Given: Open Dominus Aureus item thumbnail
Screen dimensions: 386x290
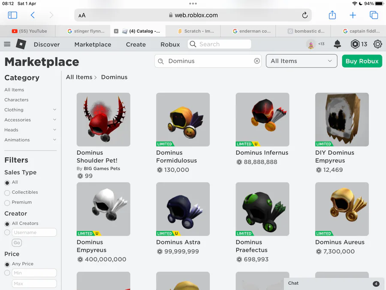Looking at the screenshot, I should pyautogui.click(x=342, y=209).
